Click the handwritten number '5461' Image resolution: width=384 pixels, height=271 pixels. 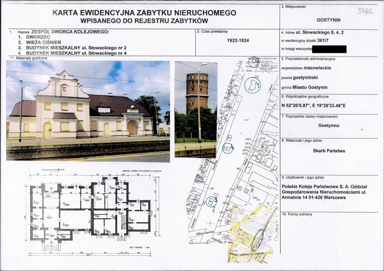[x=365, y=11]
